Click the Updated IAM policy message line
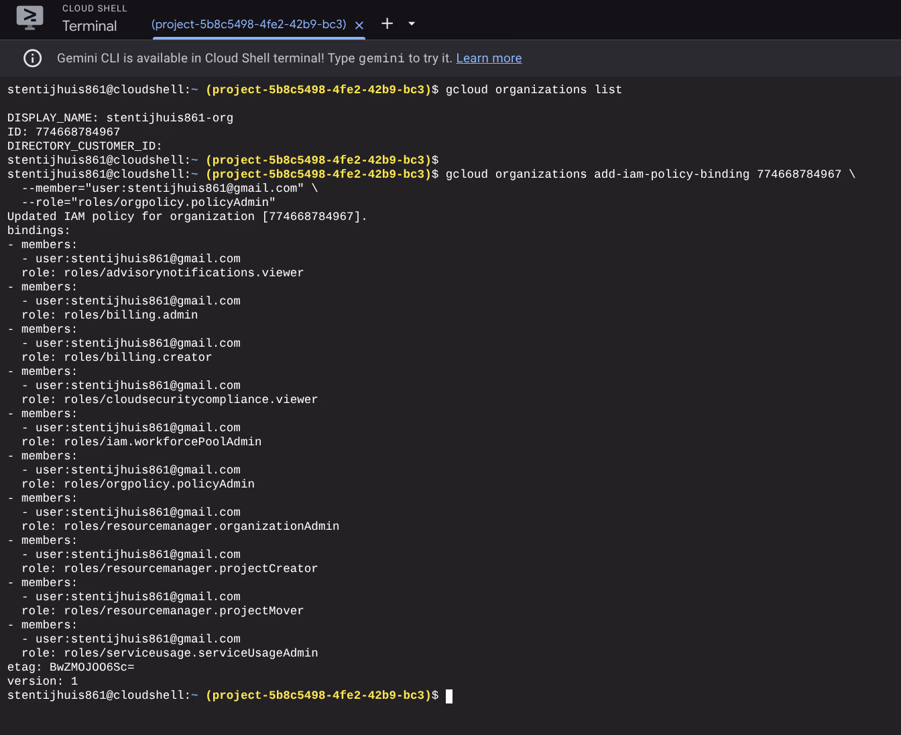Image resolution: width=901 pixels, height=735 pixels. [x=187, y=217]
